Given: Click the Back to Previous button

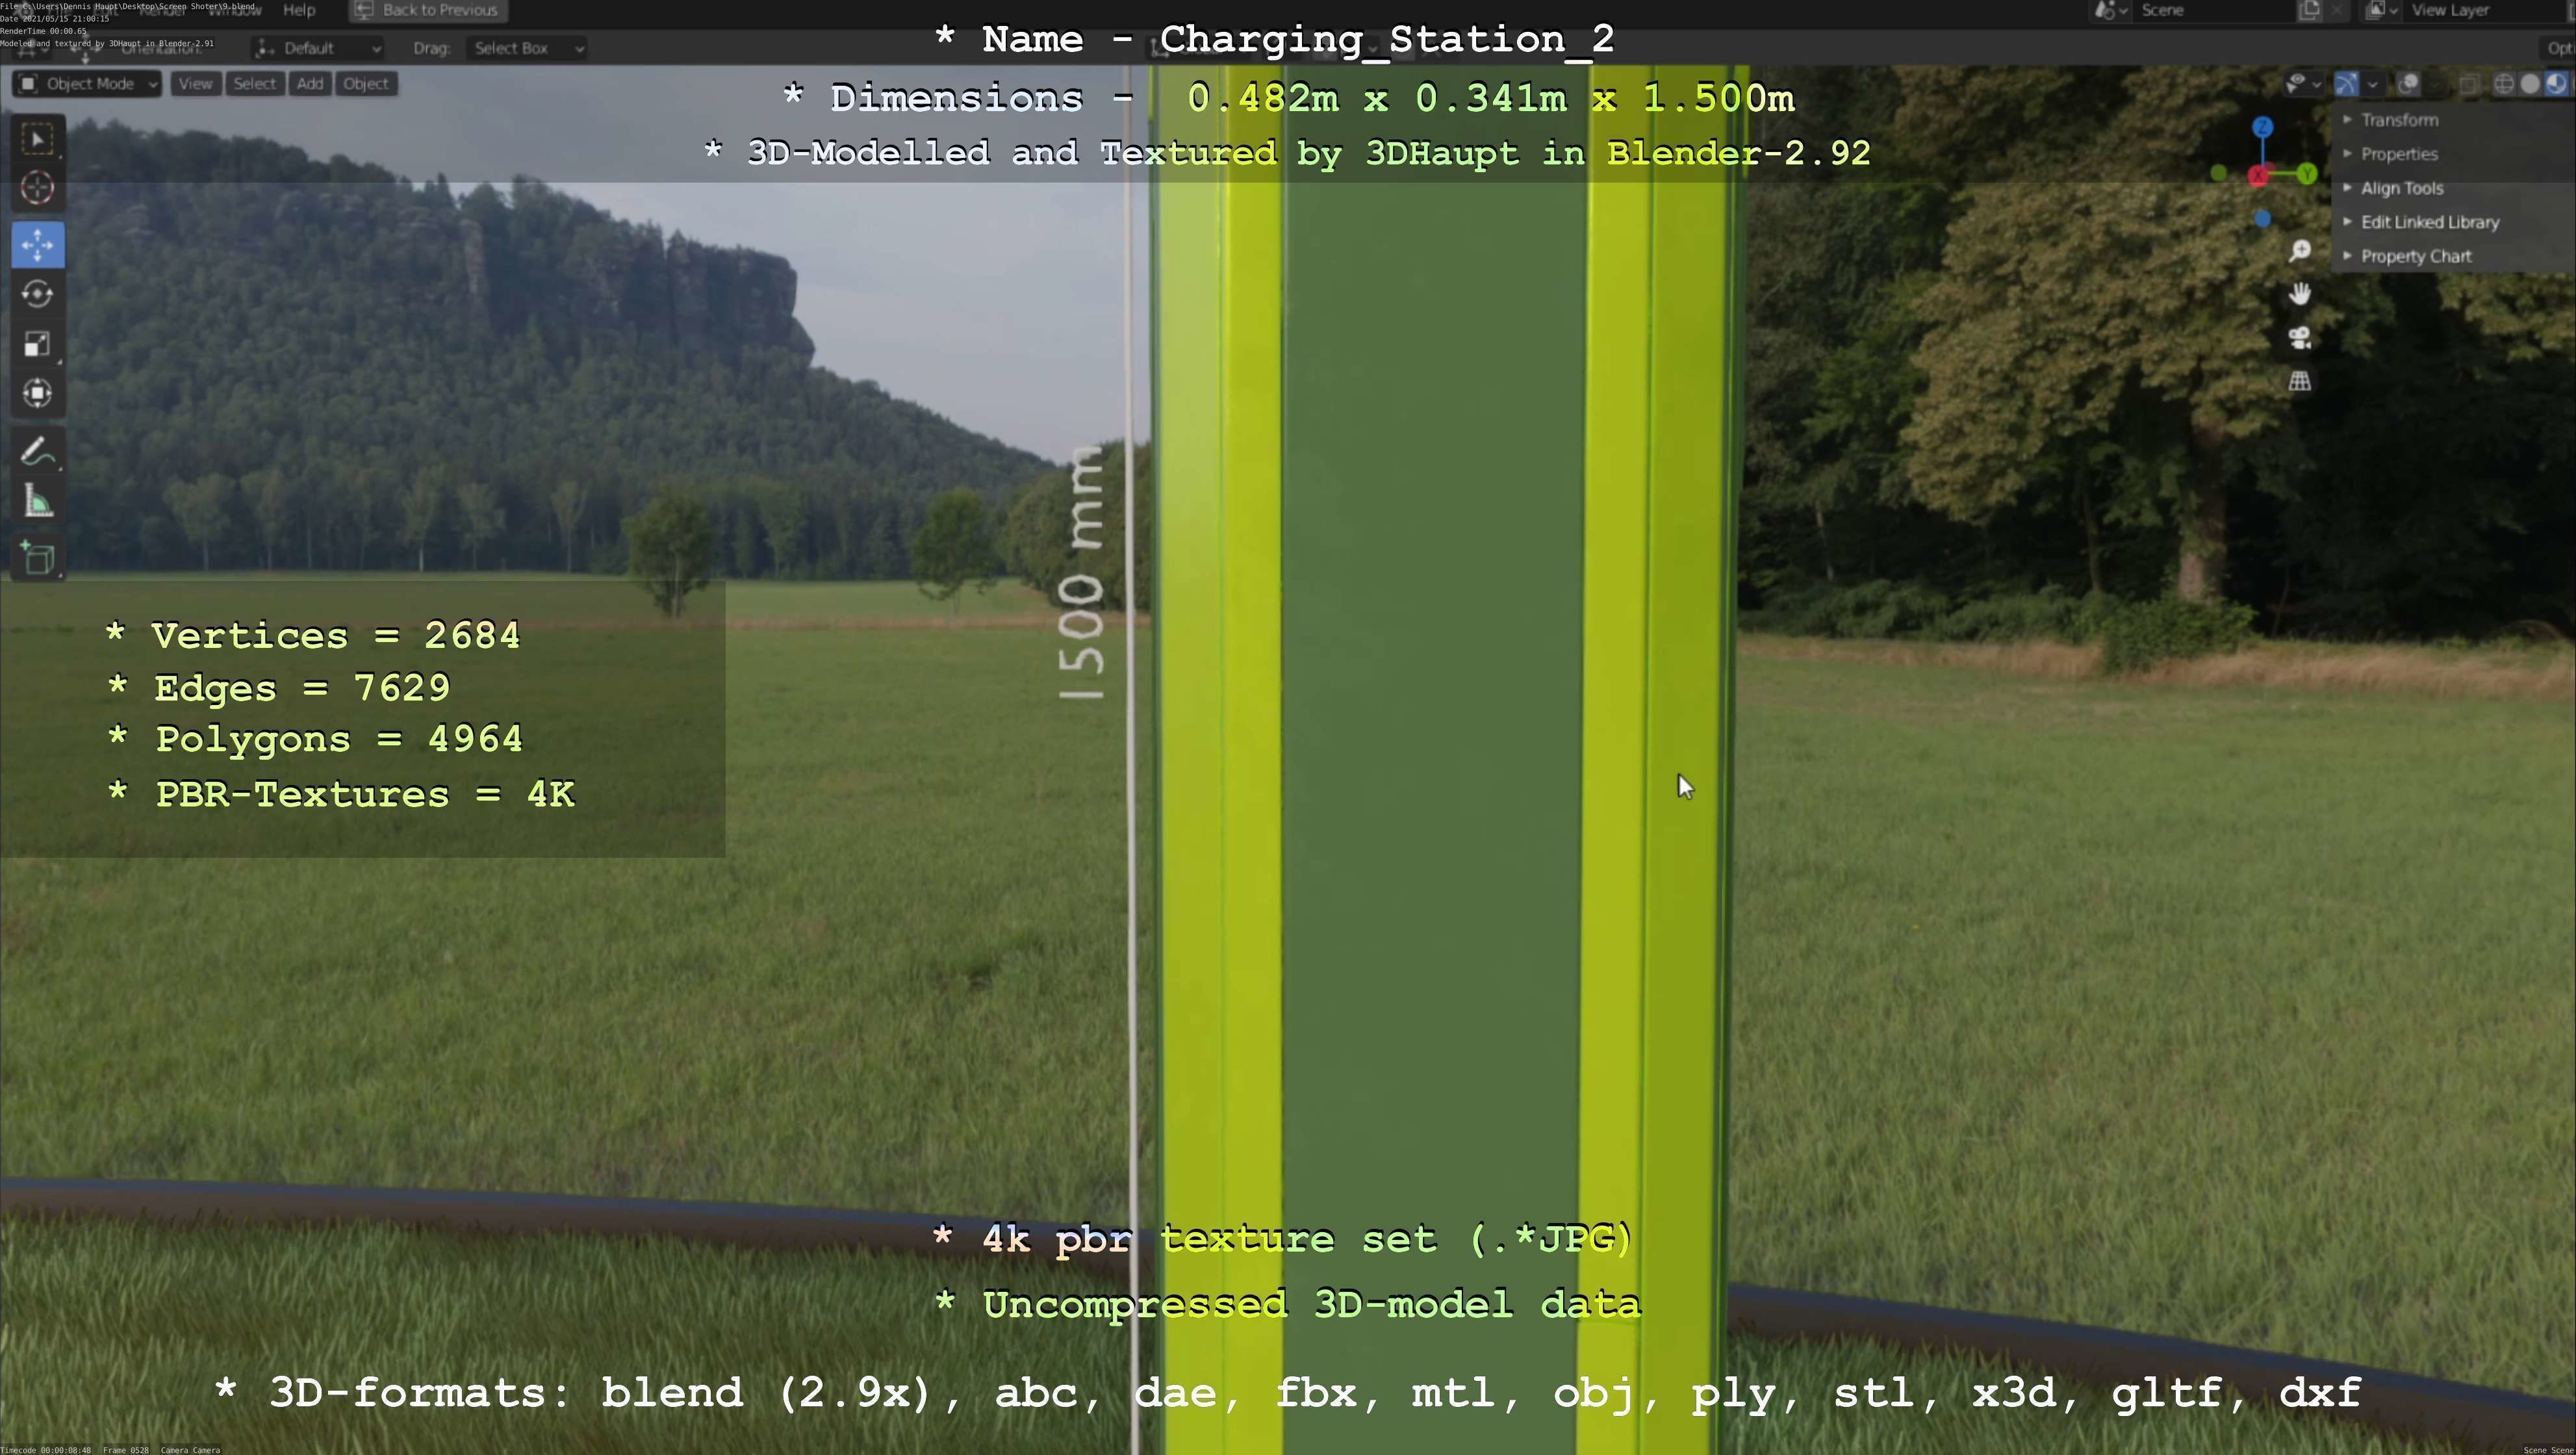Looking at the screenshot, I should 429,10.
